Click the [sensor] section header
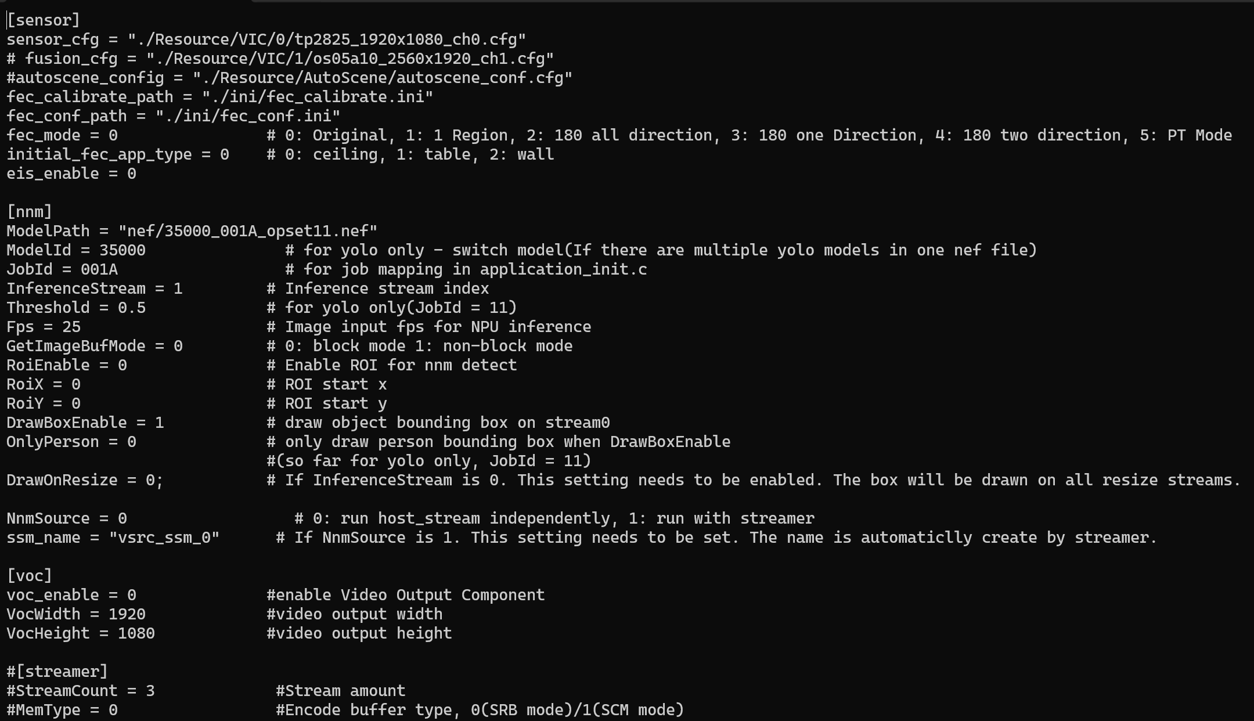This screenshot has height=721, width=1254. click(43, 20)
